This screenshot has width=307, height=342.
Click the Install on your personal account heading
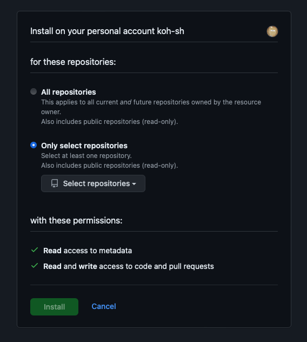pos(107,31)
